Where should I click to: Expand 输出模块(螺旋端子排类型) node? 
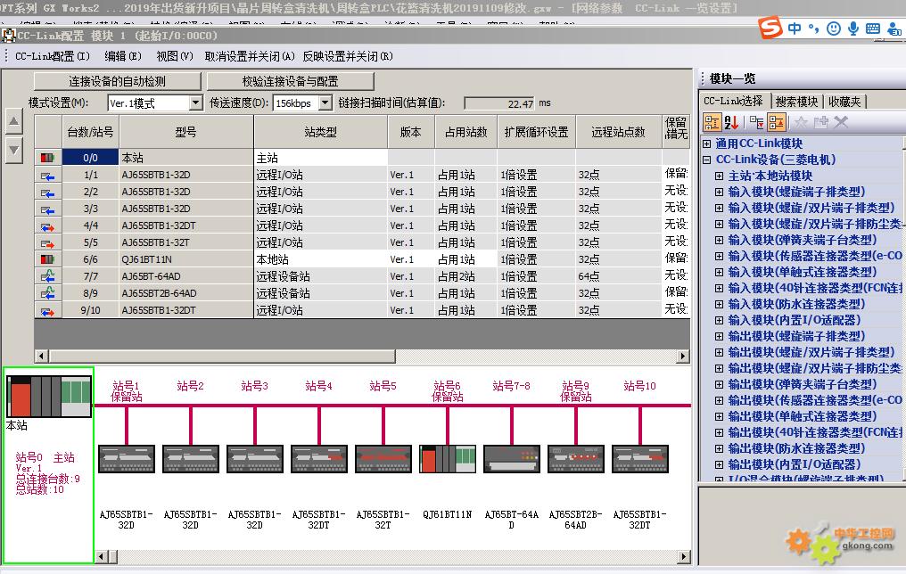[719, 336]
